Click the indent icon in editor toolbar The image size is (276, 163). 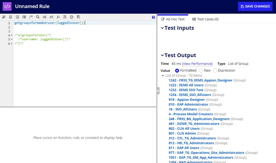[17, 17]
